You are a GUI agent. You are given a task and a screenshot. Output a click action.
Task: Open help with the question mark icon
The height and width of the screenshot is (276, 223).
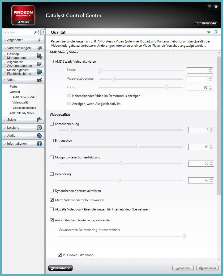point(216,32)
